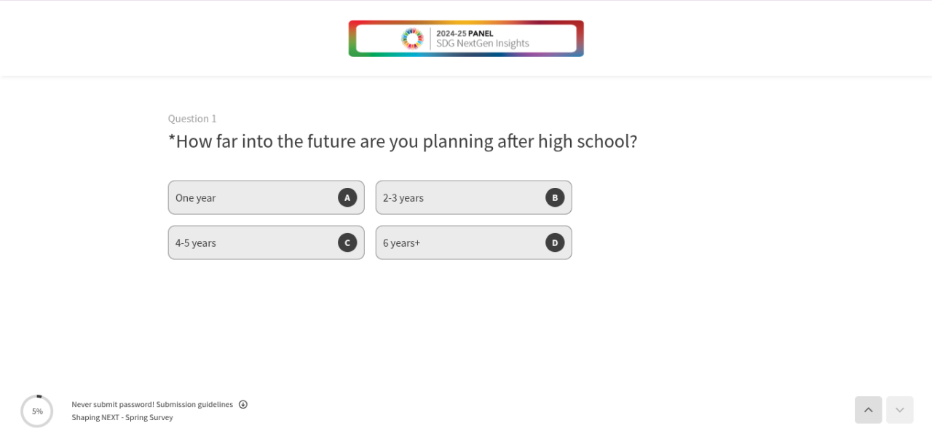Click the "SDG NextGen Insights" header text

pyautogui.click(x=482, y=44)
